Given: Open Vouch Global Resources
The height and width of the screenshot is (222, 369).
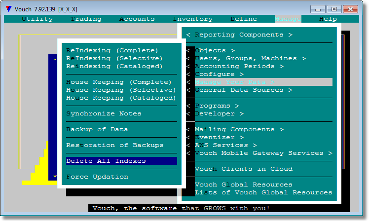Looking at the screenshot, I should (244, 185).
